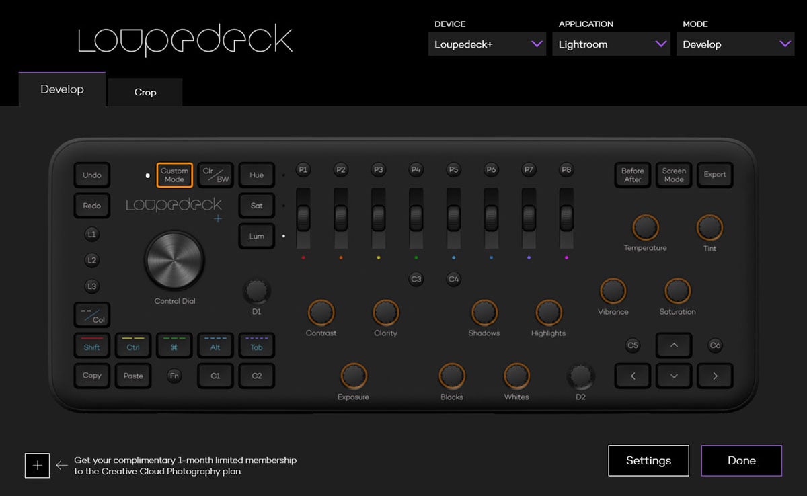Select the green color slider wheel under P4
The width and height of the screenshot is (807, 496).
point(416,218)
